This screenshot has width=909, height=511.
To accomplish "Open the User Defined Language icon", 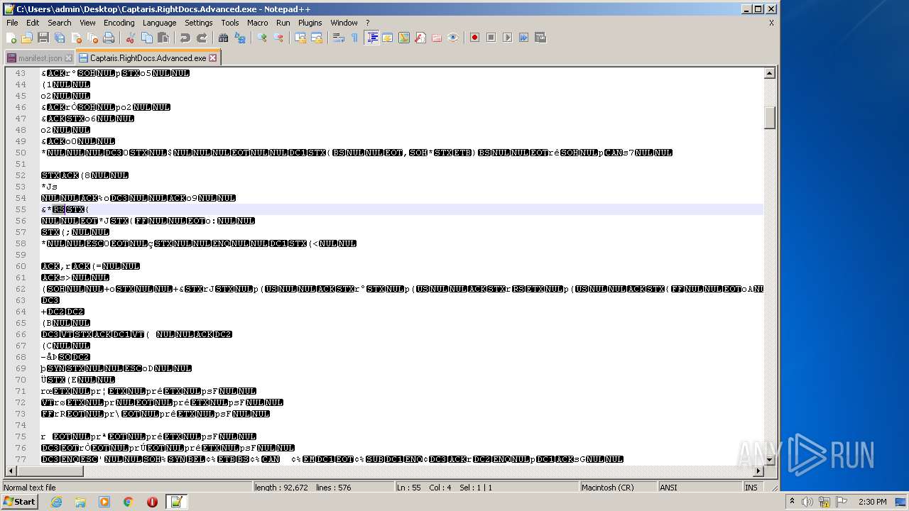I will coord(388,38).
